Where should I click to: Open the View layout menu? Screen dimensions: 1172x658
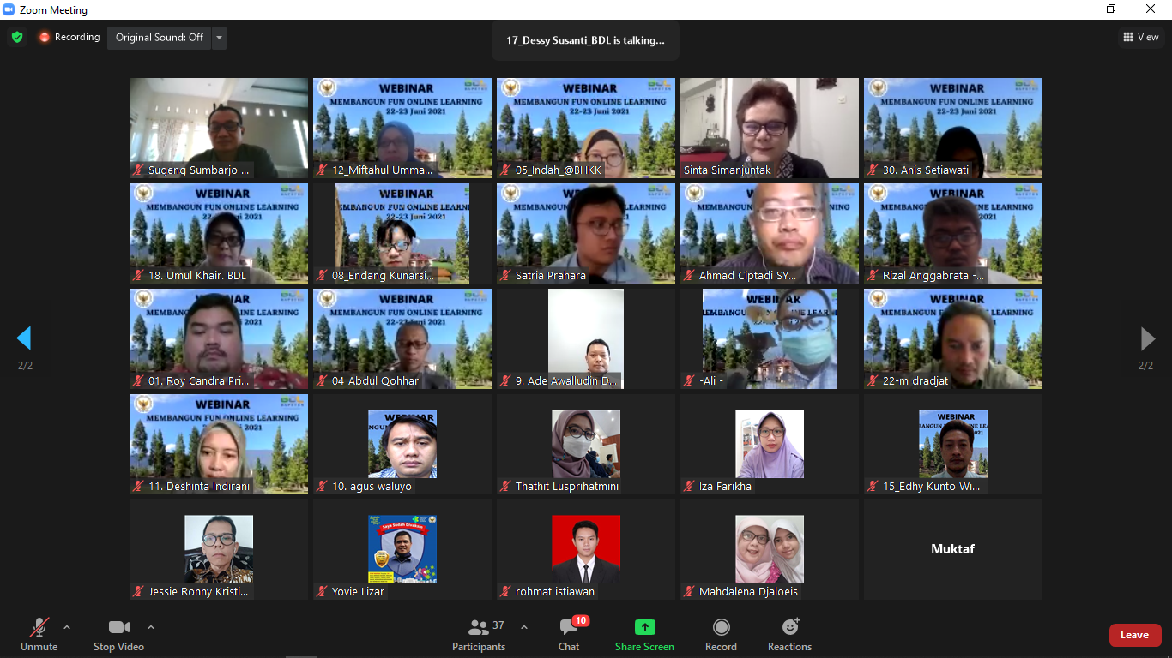1141,37
